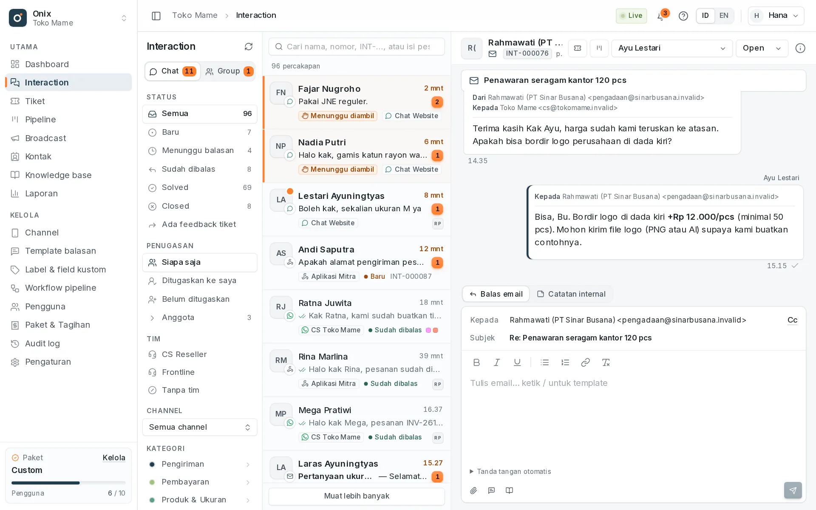
Task: Click the ticket icon beside Rahmawati header
Action: click(578, 48)
